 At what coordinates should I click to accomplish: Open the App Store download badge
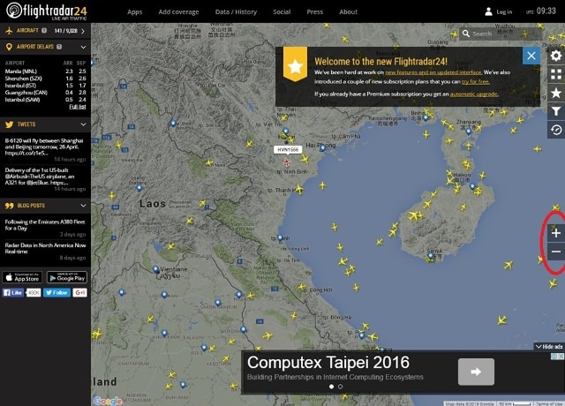(22, 277)
